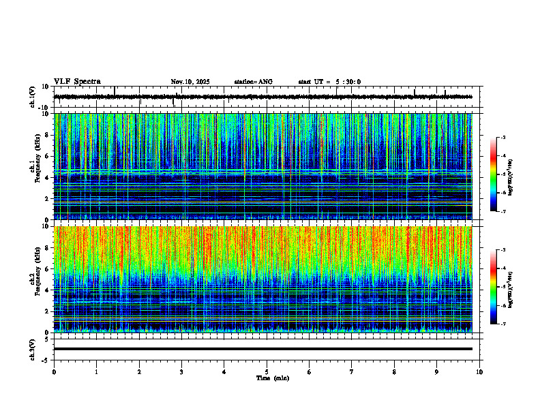
Task: Click the ch.2 spectrogram color scale bar
Action: pyautogui.click(x=494, y=287)
